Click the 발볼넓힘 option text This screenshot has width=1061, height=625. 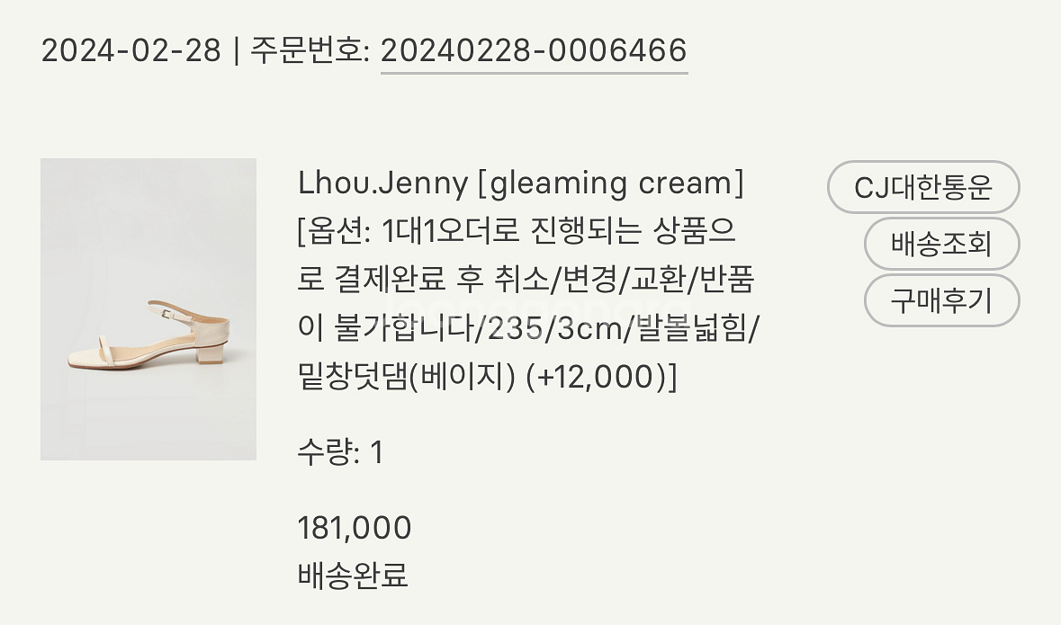point(697,330)
